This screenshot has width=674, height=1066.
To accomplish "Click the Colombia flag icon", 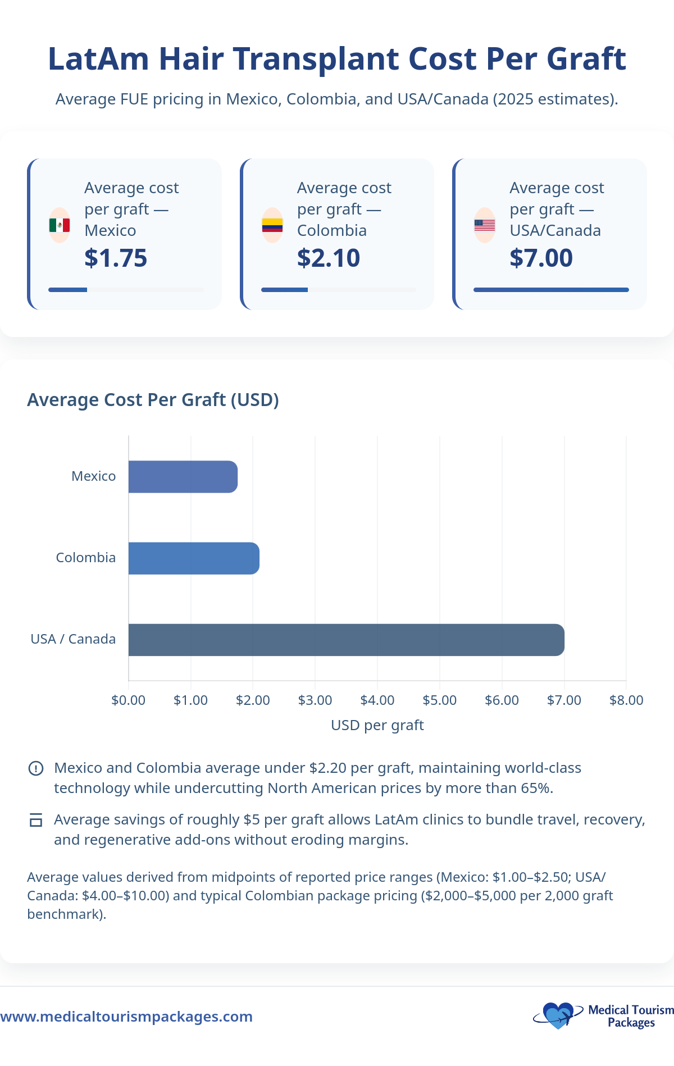I will [x=272, y=225].
